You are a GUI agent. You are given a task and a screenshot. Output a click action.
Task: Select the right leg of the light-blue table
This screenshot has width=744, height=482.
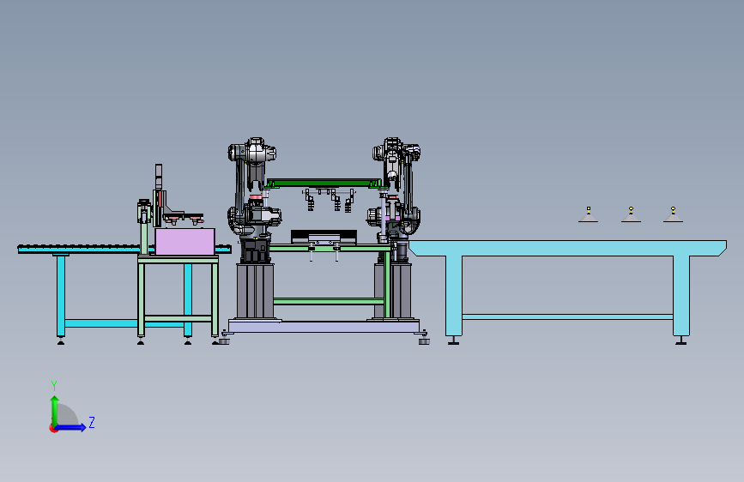(681, 296)
